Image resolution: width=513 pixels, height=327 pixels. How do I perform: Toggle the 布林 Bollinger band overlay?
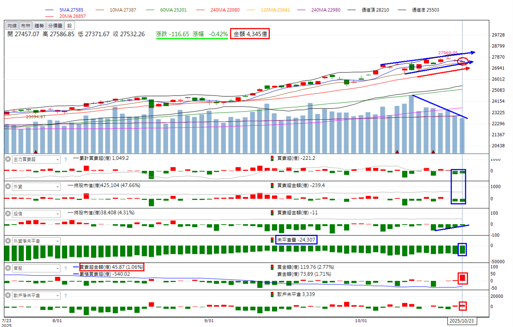point(25,25)
